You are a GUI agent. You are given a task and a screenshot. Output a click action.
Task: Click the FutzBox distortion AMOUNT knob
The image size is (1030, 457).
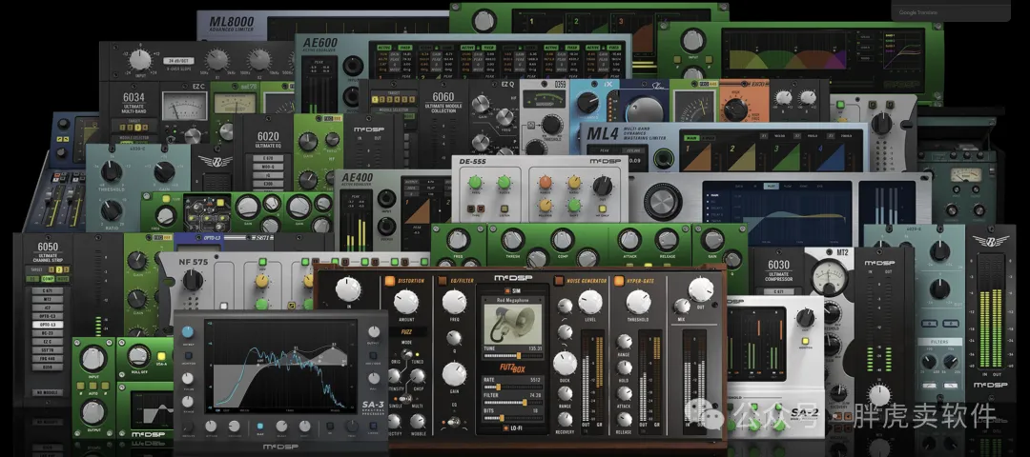[406, 302]
